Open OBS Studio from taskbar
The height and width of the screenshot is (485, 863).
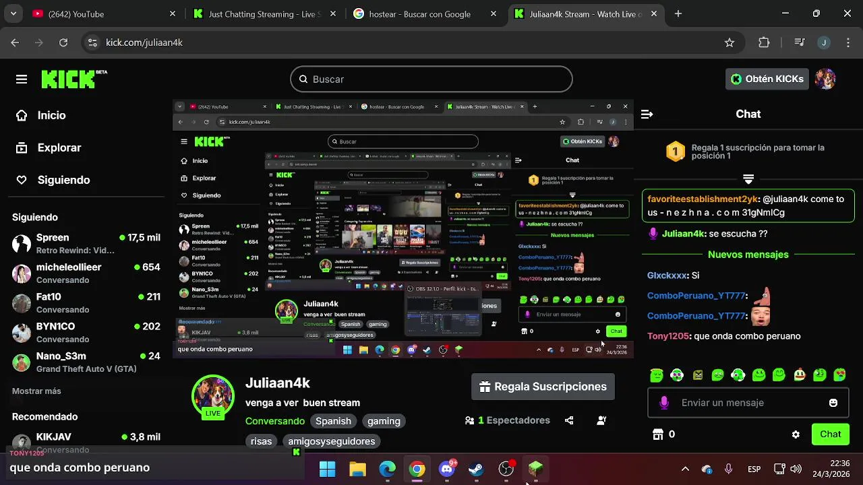[506, 469]
